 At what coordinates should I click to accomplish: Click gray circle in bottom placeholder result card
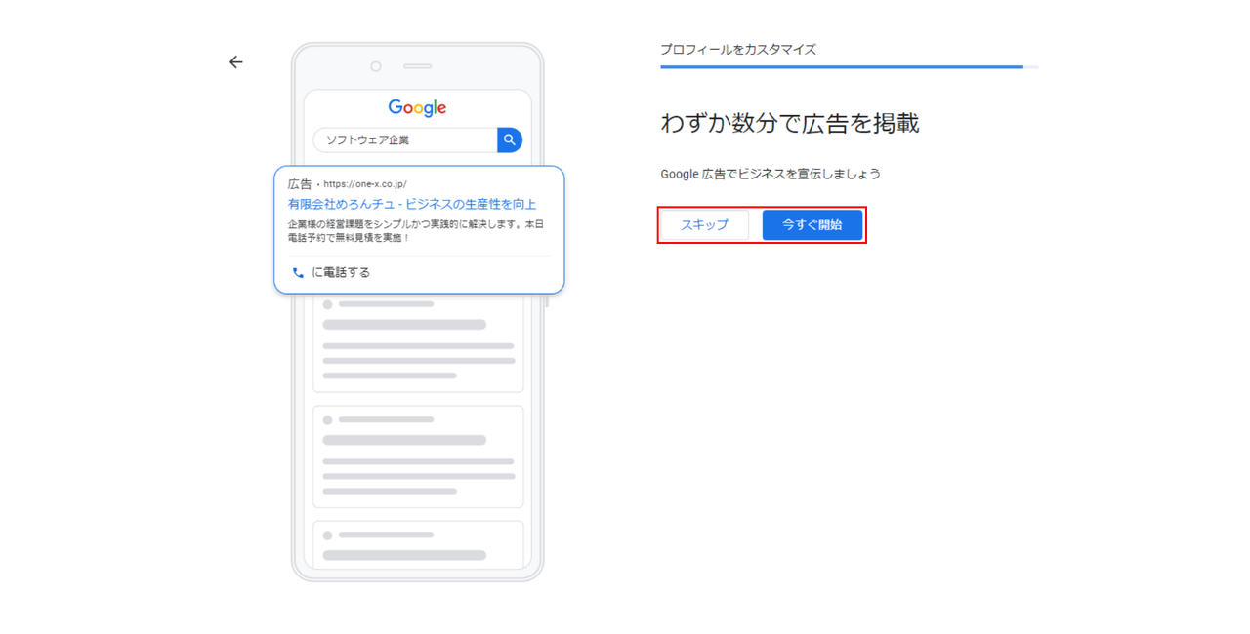pyautogui.click(x=327, y=535)
